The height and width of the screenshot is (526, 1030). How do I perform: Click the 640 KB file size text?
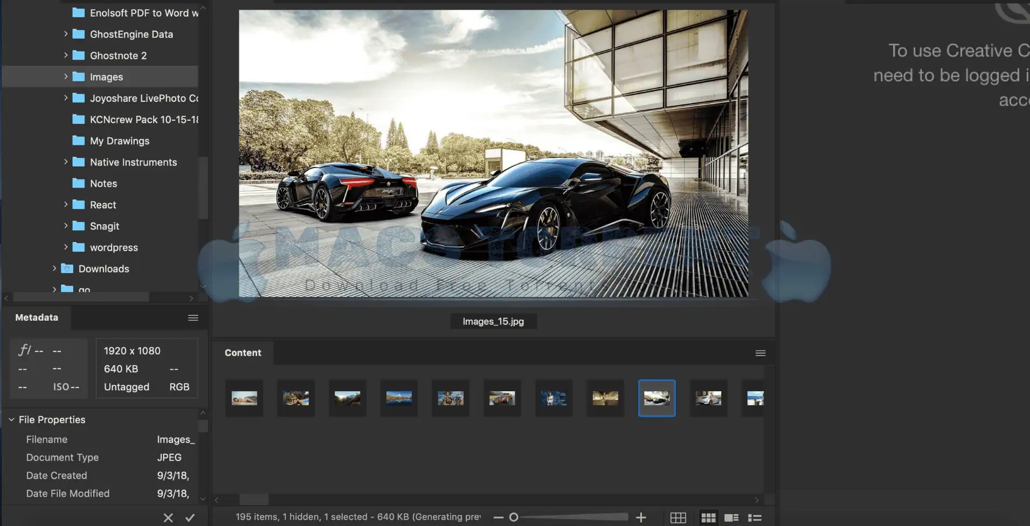(x=121, y=369)
